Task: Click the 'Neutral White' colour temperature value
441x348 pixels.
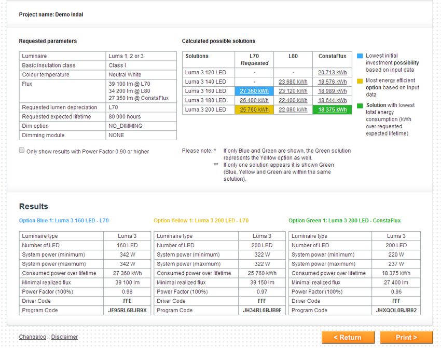Action: (x=125, y=75)
